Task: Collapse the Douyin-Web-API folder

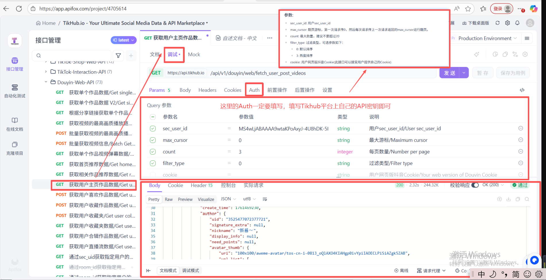Action: [x=46, y=82]
